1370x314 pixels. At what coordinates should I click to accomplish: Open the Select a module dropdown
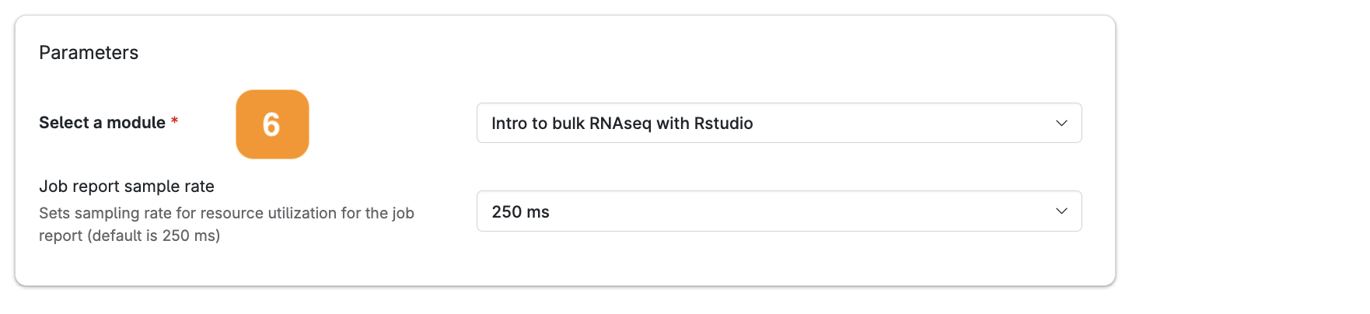pyautogui.click(x=779, y=123)
